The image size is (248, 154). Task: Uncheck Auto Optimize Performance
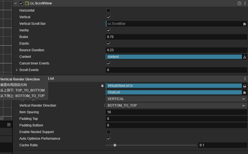pyautogui.click(x=108, y=139)
